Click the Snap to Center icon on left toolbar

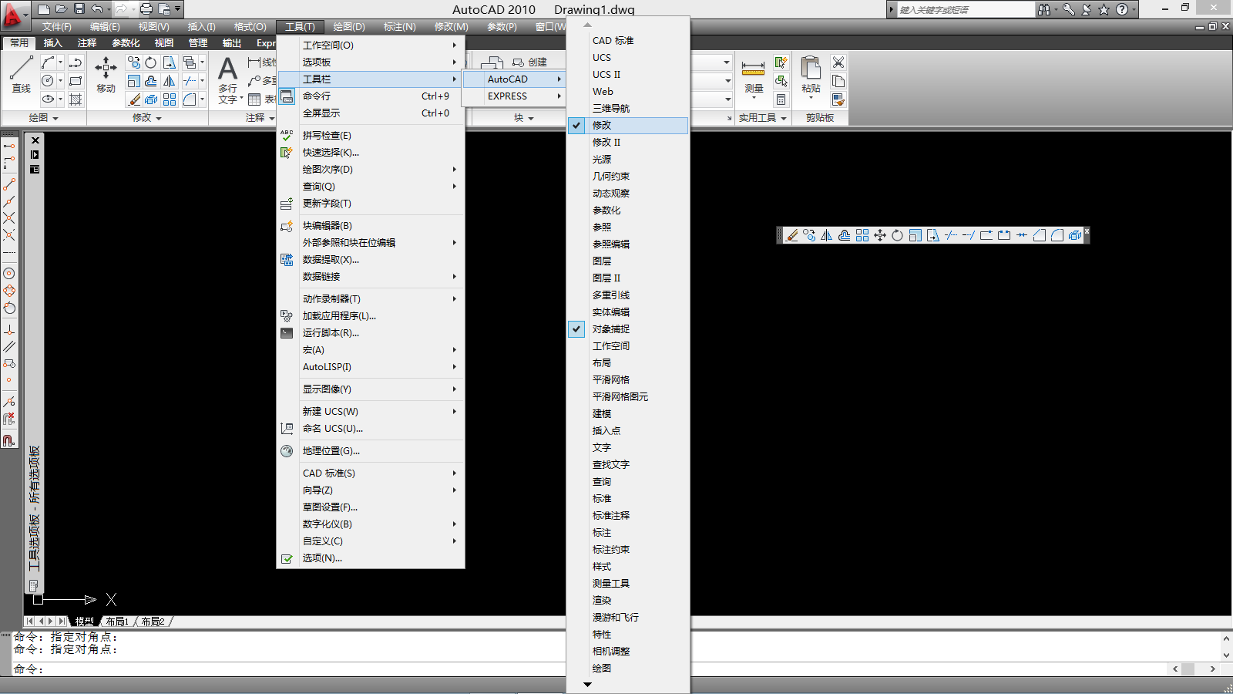tap(9, 274)
